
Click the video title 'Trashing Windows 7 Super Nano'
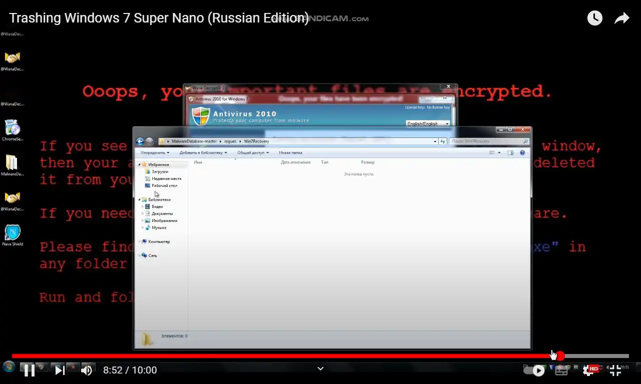click(x=159, y=18)
